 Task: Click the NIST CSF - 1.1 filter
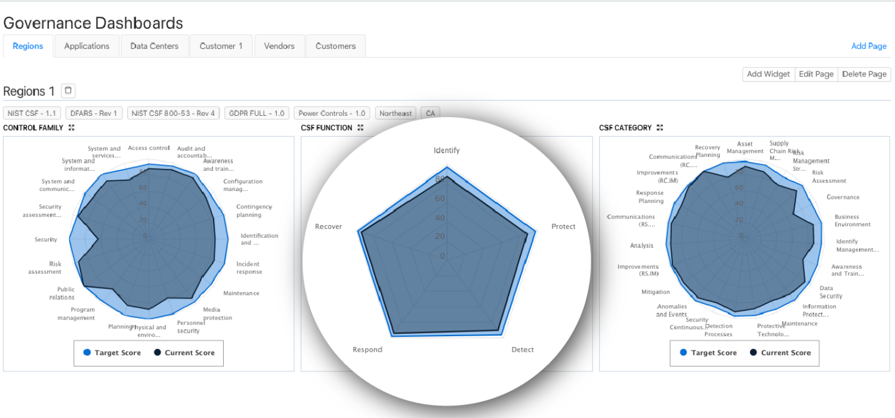(x=32, y=113)
